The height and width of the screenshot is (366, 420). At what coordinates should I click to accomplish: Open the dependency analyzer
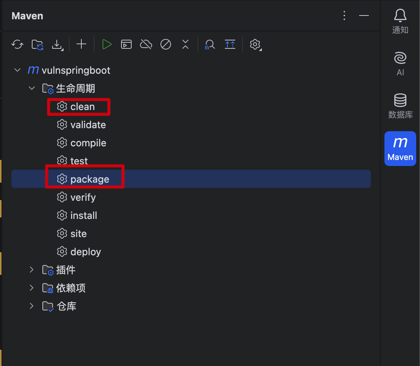tap(210, 45)
